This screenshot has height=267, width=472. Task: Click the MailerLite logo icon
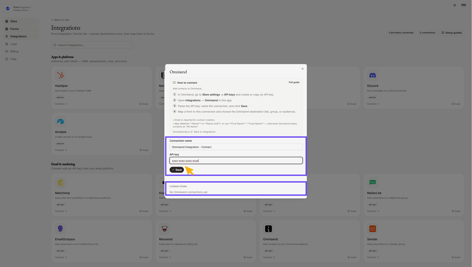(373, 183)
